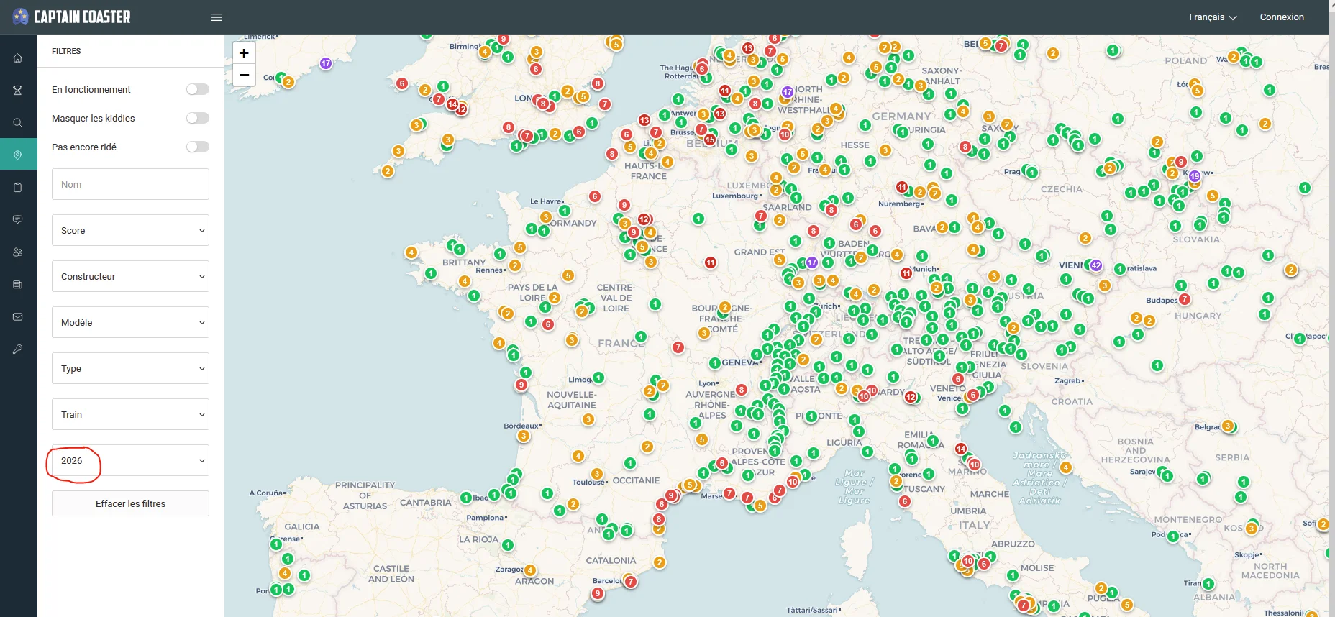Click the Nom text input field
Viewport: 1335px width, 617px height.
[x=130, y=184]
